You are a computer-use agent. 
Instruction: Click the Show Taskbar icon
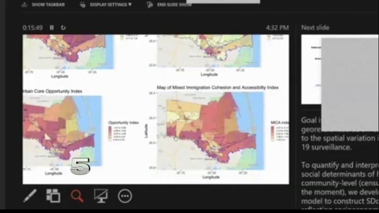click(x=24, y=4)
